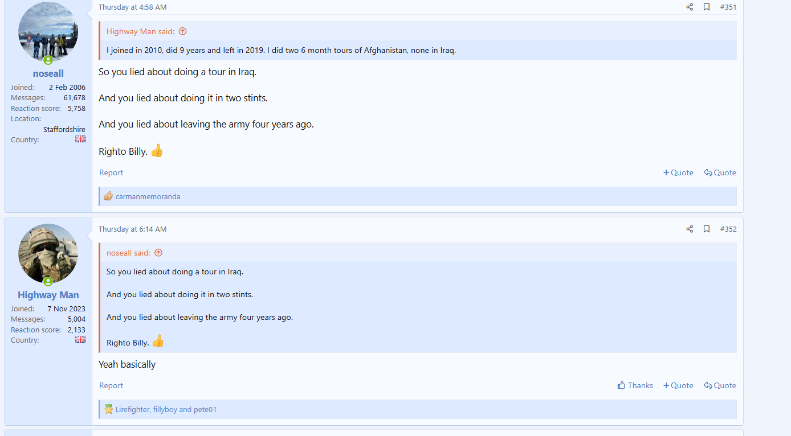
Task: Report noseall's post
Action: (x=111, y=172)
